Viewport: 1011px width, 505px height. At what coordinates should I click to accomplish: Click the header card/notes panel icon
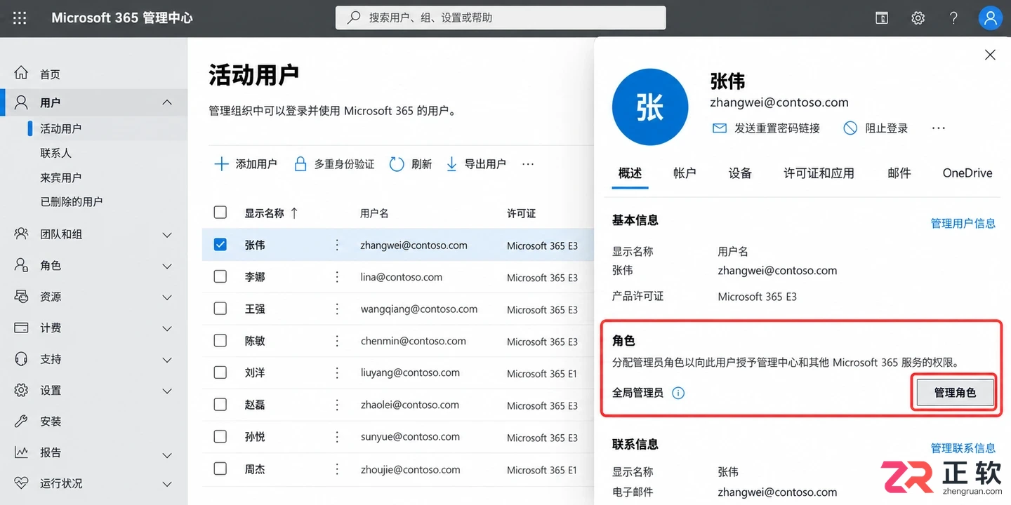[x=882, y=18]
